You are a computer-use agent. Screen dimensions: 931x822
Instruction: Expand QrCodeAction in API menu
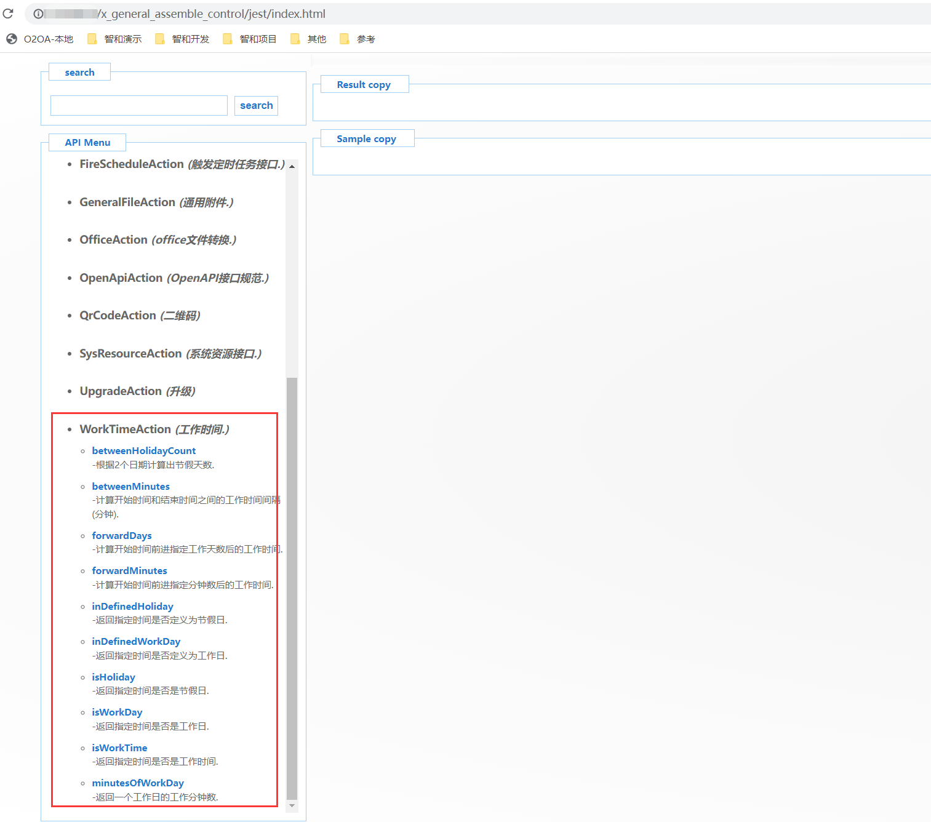tap(140, 316)
